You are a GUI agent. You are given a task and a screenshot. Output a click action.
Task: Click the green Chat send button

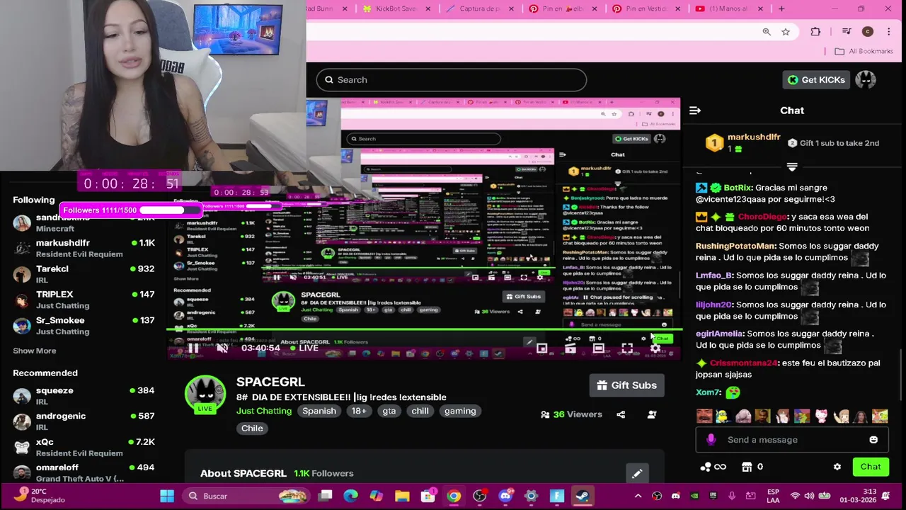(x=870, y=467)
